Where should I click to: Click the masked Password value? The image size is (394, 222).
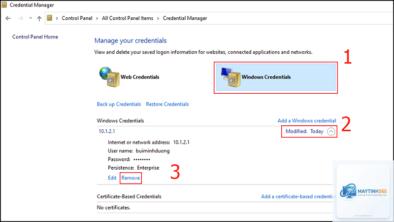142,159
